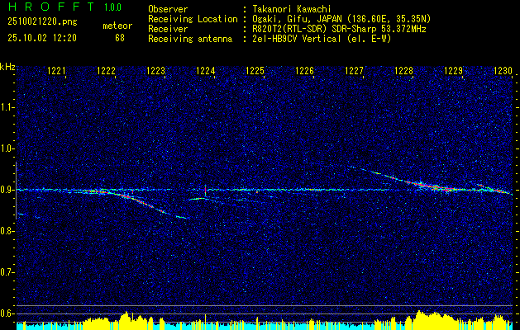Click the meteor count 68
The height and width of the screenshot is (330, 520).
tap(120, 38)
